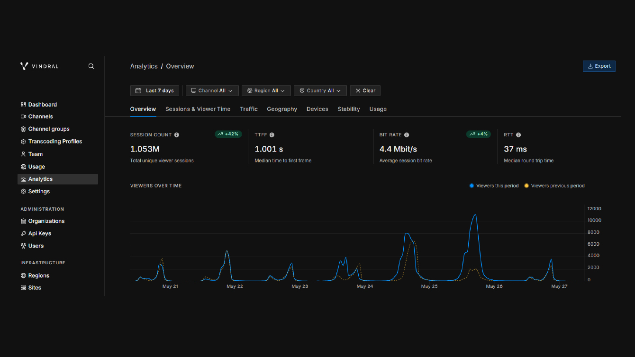Toggle Viewers this period legend series
This screenshot has width=635, height=357.
[494, 186]
